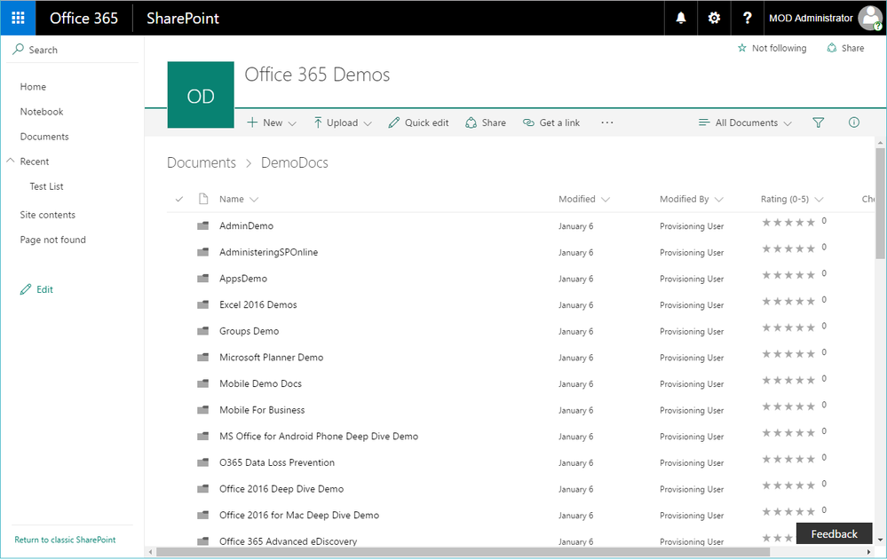Click the Feedback button
The image size is (887, 560).
[834, 533]
